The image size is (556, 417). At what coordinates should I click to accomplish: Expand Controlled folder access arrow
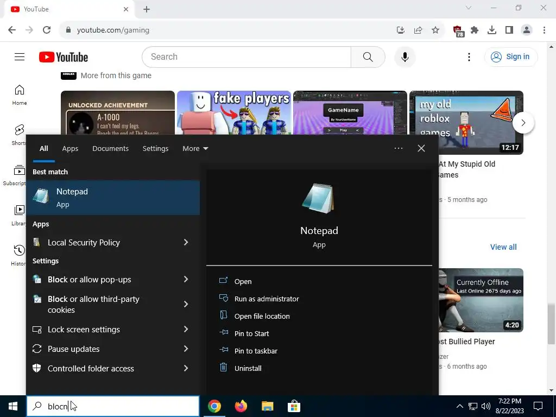[x=186, y=368]
